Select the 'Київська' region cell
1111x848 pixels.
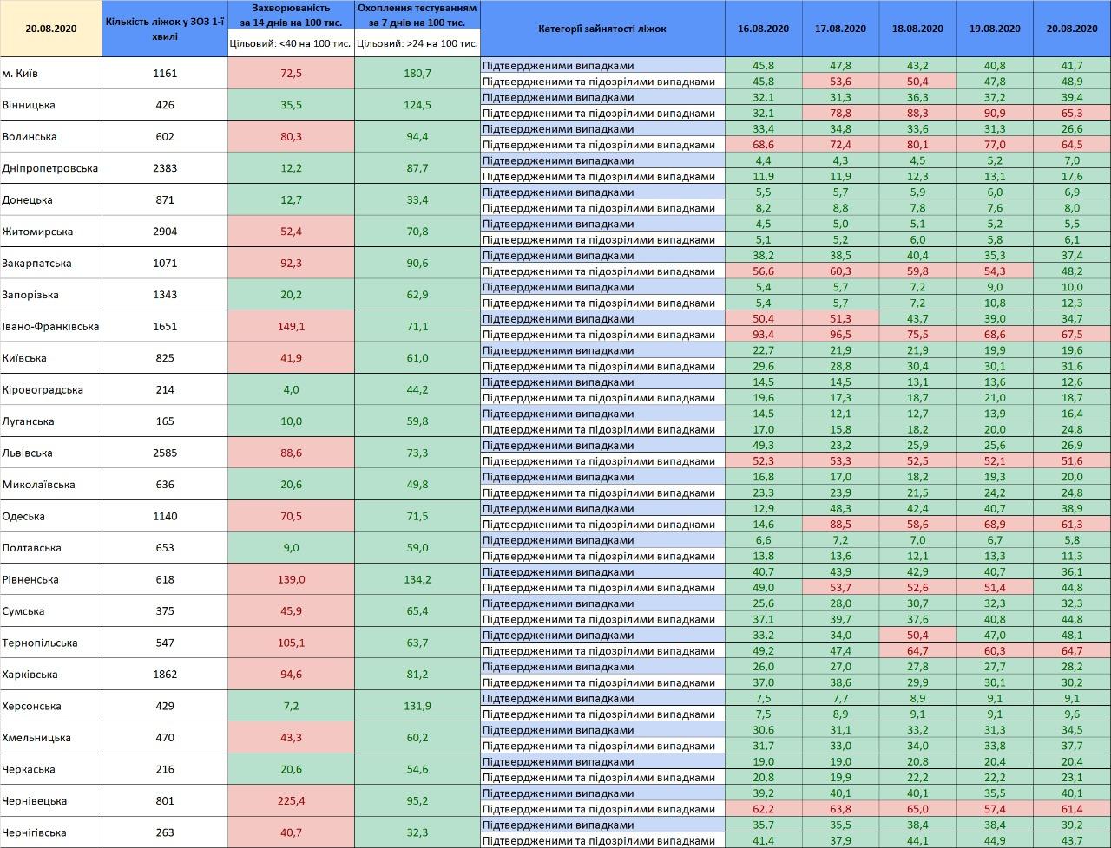click(50, 358)
